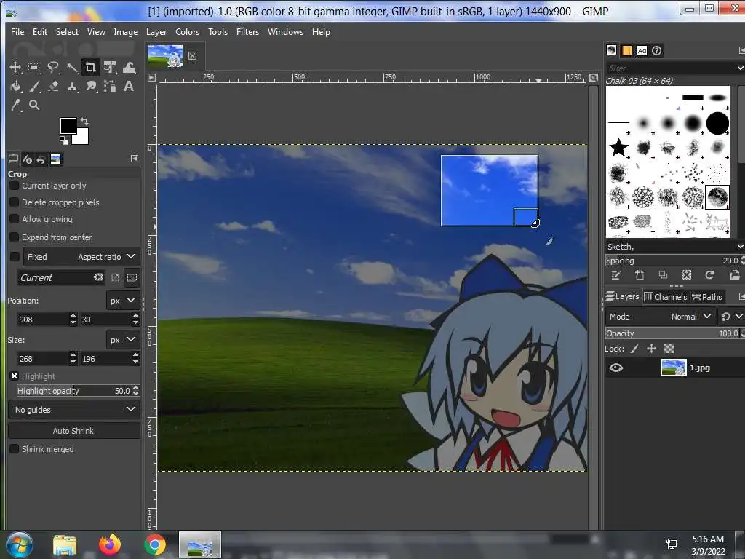This screenshot has height=559, width=745.
Task: Enable the Allow growing checkbox
Action: pyautogui.click(x=15, y=218)
